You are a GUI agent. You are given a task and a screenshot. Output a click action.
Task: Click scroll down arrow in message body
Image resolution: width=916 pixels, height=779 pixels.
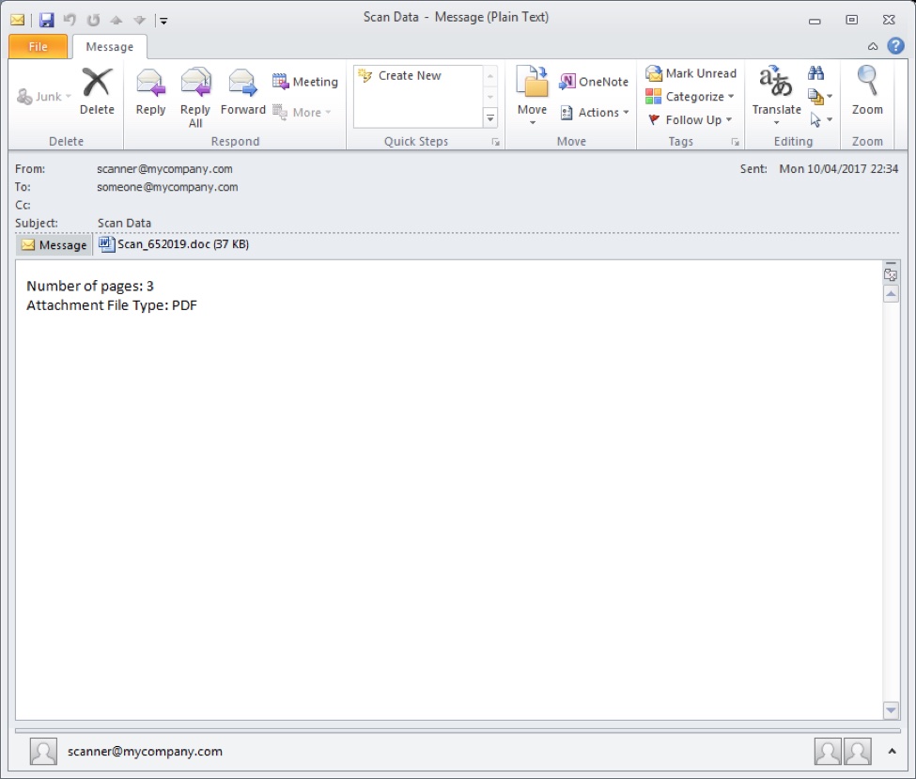[891, 710]
